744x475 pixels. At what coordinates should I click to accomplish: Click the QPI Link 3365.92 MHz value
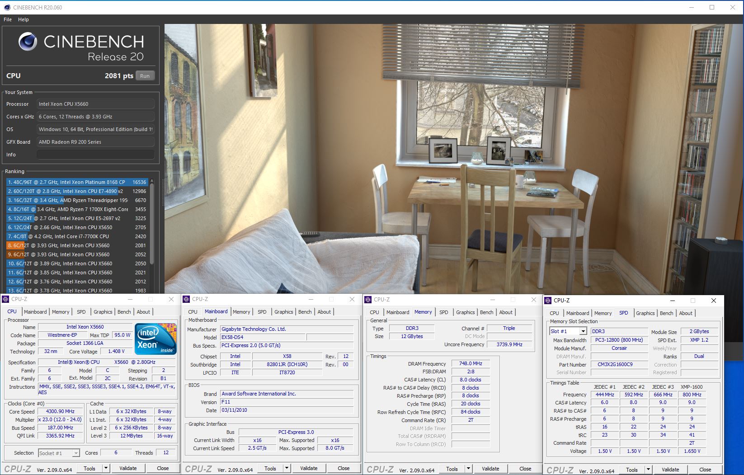[x=61, y=436]
